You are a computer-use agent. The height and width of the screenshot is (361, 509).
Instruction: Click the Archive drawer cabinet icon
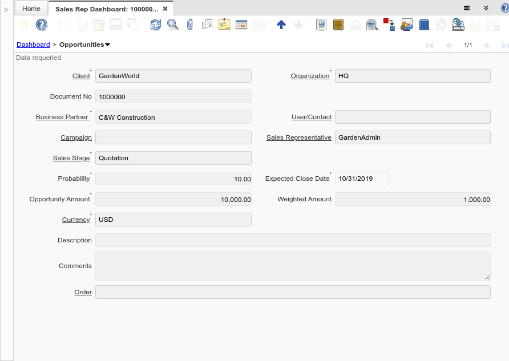[x=338, y=25]
